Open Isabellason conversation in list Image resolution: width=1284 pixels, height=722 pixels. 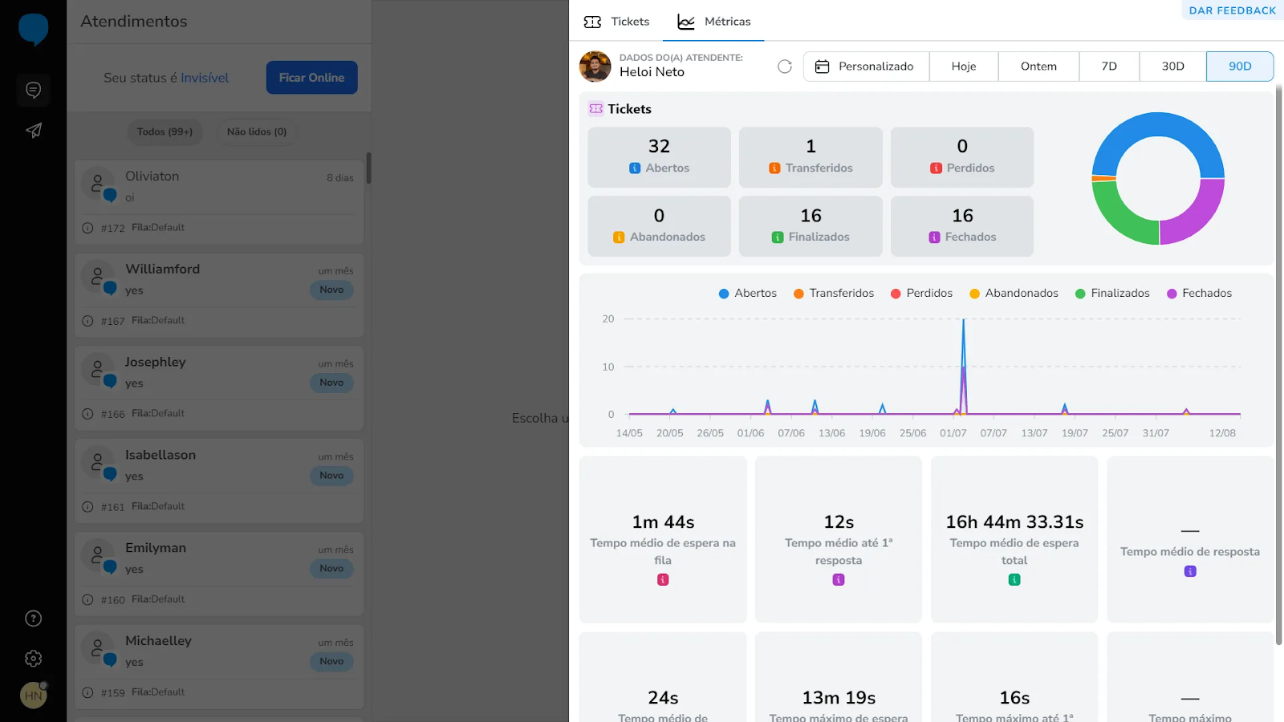219,481
